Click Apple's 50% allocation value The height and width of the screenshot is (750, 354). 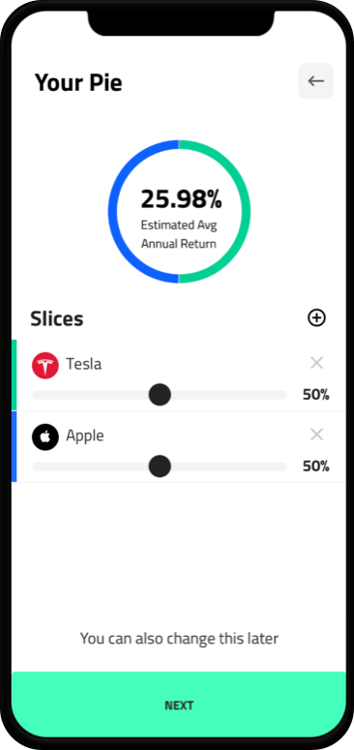[x=315, y=466]
